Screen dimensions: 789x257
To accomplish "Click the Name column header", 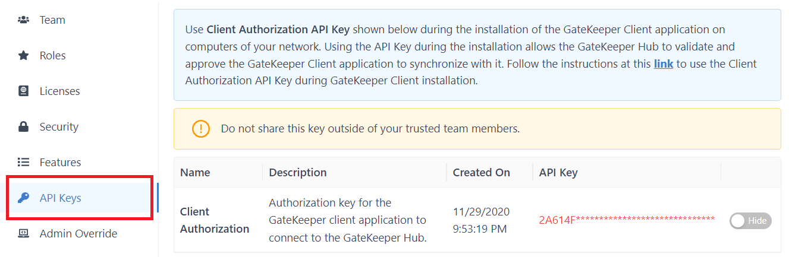I will (x=195, y=173).
